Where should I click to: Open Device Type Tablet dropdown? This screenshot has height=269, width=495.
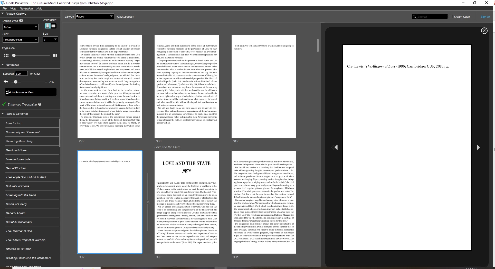pyautogui.click(x=21, y=27)
